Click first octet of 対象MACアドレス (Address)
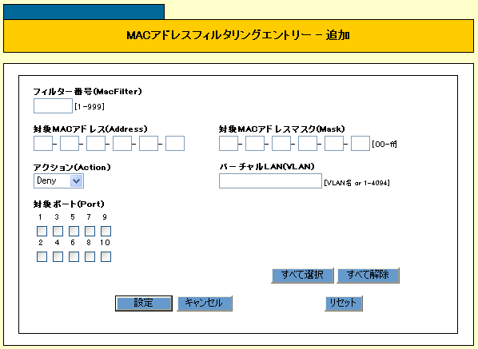 (43, 144)
